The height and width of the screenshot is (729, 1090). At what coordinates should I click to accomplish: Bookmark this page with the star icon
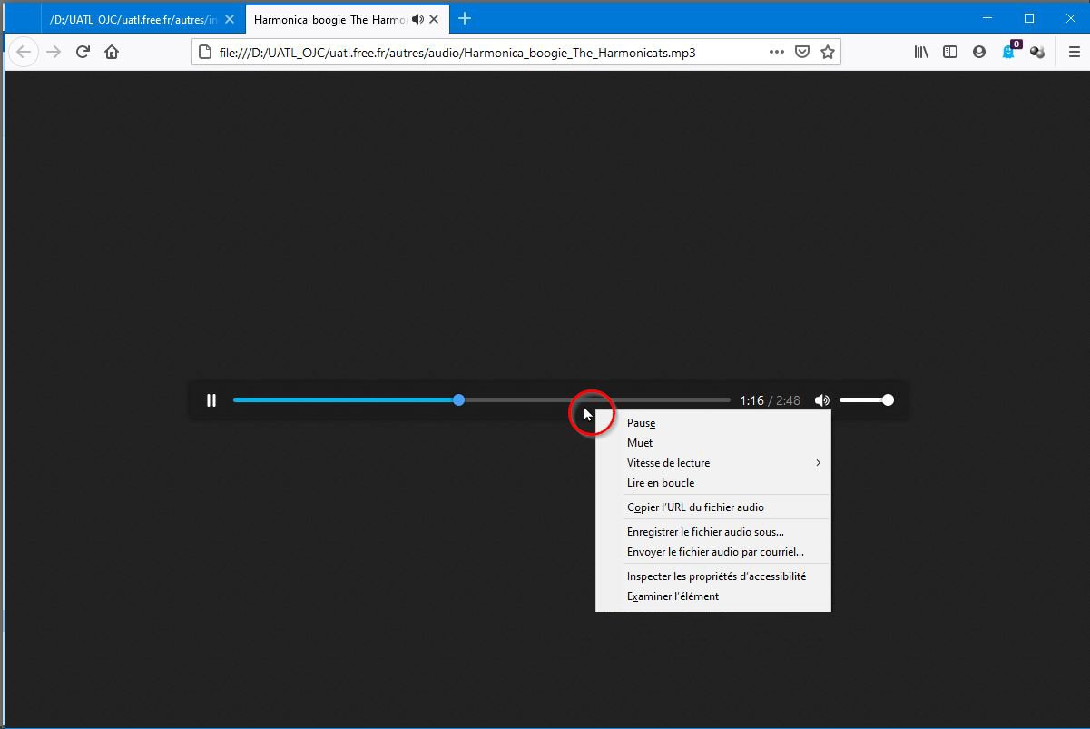coord(828,52)
